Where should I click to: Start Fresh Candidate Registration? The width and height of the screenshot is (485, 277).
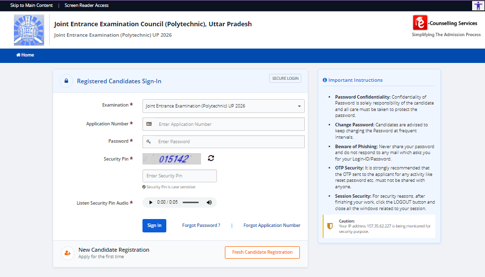[262, 252]
